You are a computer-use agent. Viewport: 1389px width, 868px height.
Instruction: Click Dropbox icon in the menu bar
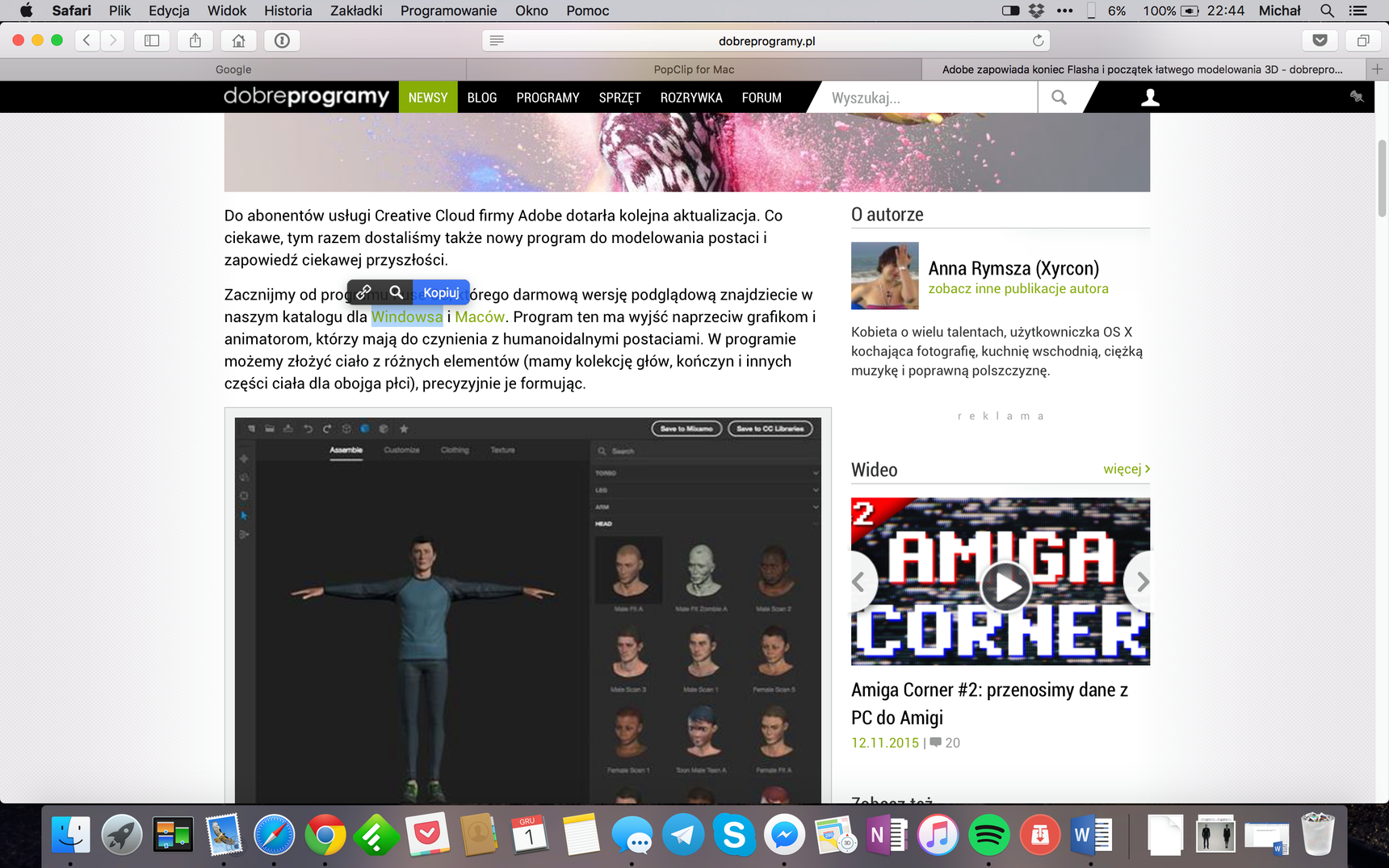[1037, 10]
